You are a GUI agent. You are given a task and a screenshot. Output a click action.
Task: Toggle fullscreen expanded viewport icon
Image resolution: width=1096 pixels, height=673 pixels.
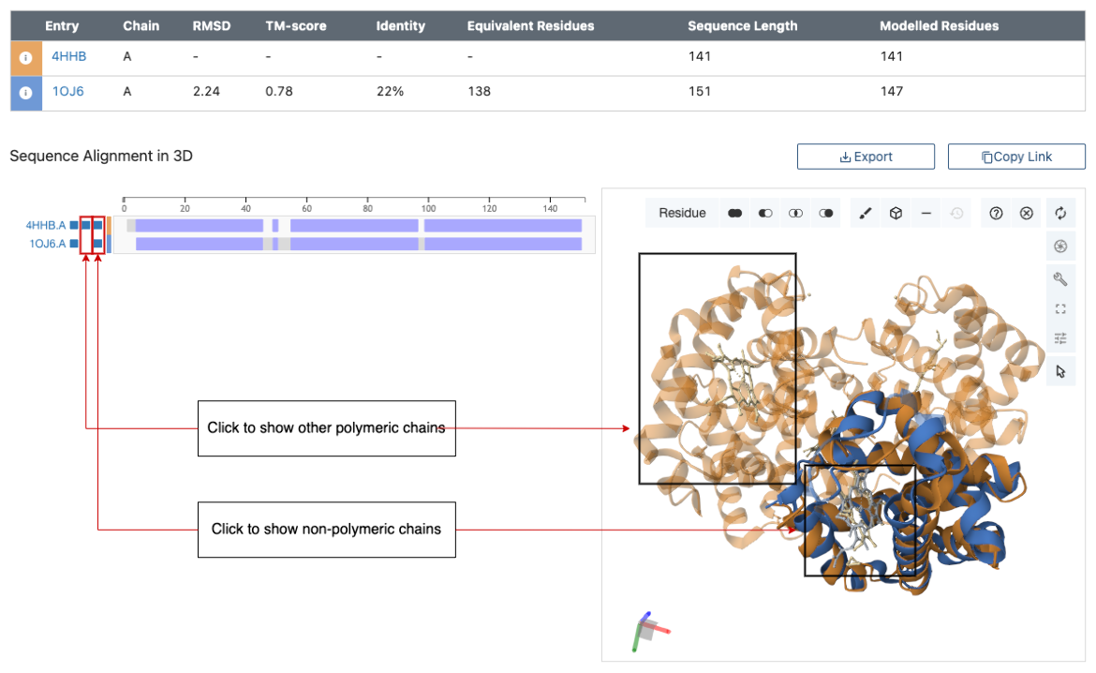pos(1060,308)
